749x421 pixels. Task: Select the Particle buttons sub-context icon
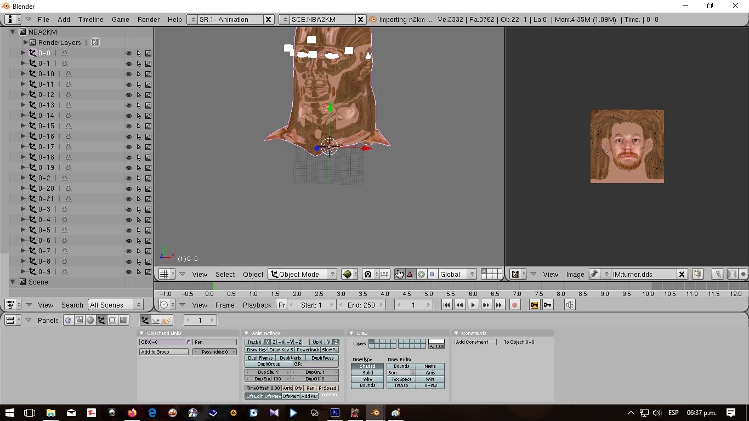(167, 320)
